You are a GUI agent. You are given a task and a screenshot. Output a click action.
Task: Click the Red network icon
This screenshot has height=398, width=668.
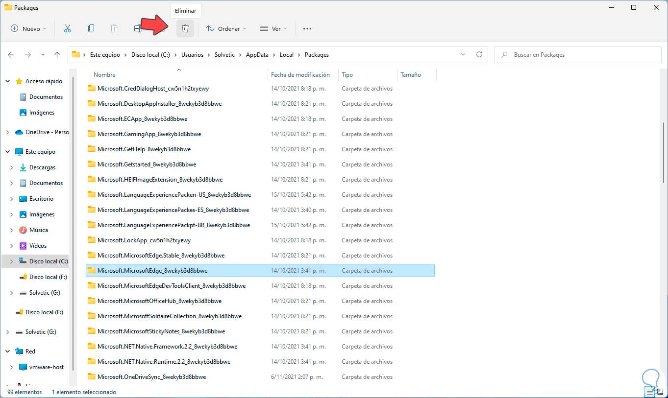coord(19,351)
